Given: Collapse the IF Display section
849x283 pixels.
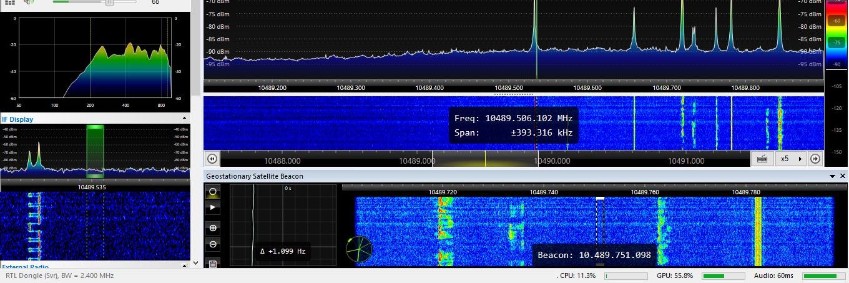Looking at the screenshot, I should pos(184,118).
